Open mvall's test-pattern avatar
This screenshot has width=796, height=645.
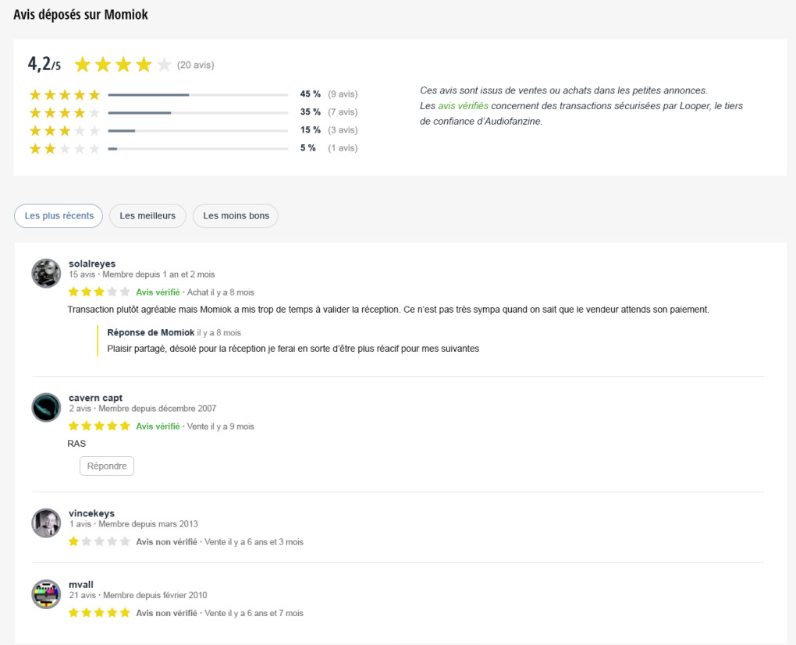tap(46, 594)
